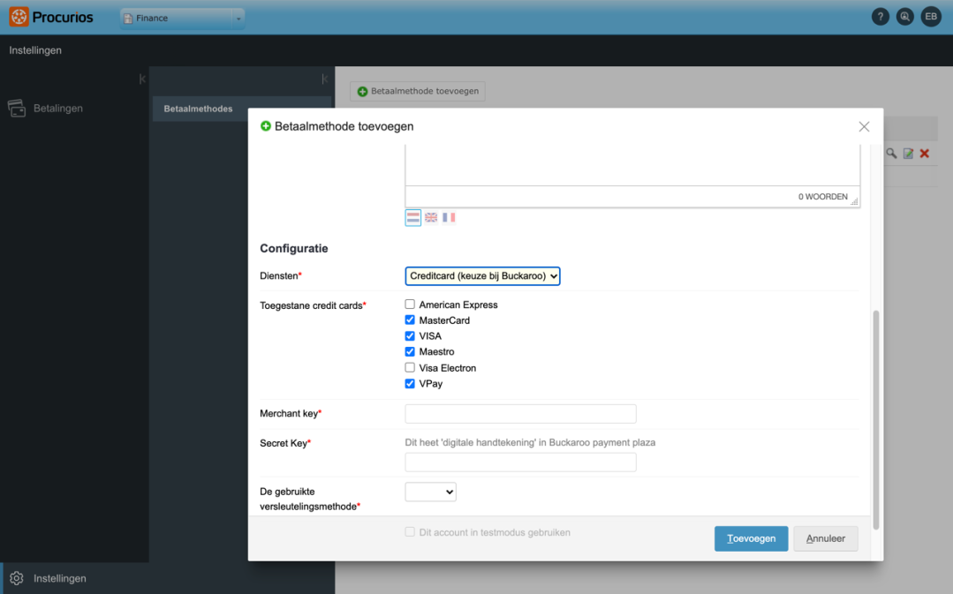The width and height of the screenshot is (953, 594).
Task: Click the edit pencil icon in the table row
Action: pos(908,154)
